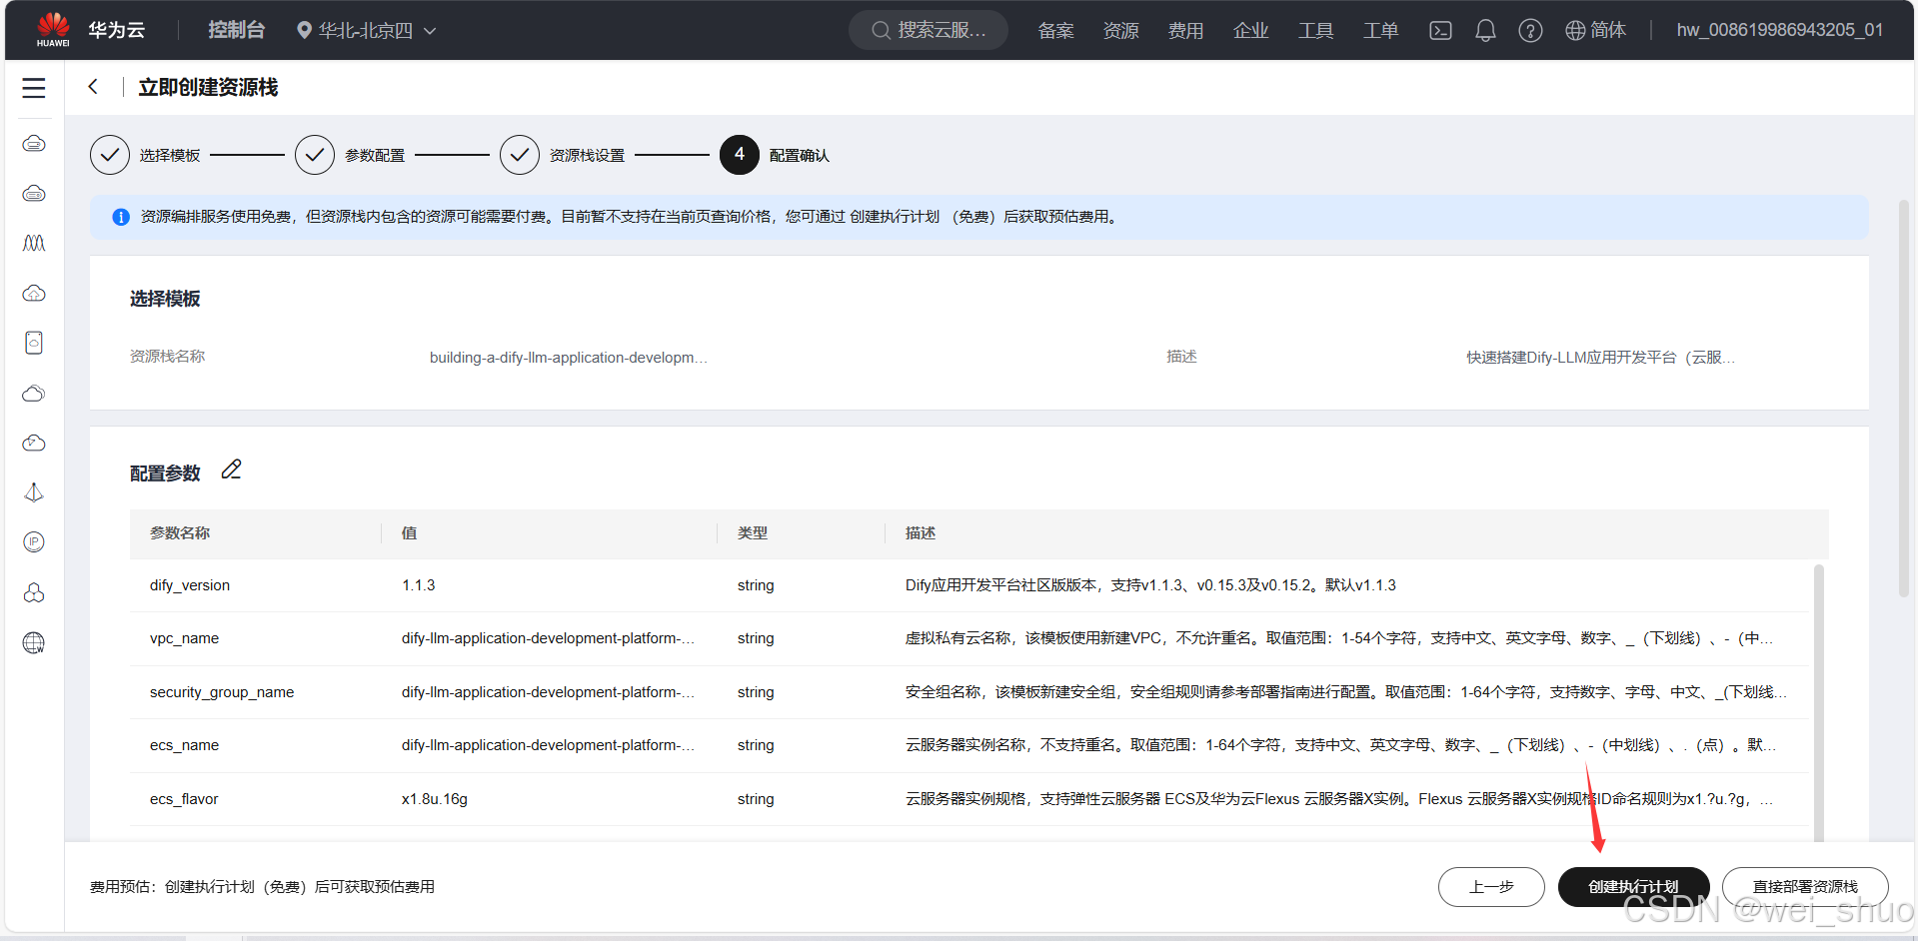Click the 上一步 button
Viewport: 1918px width, 941px height.
click(1491, 887)
